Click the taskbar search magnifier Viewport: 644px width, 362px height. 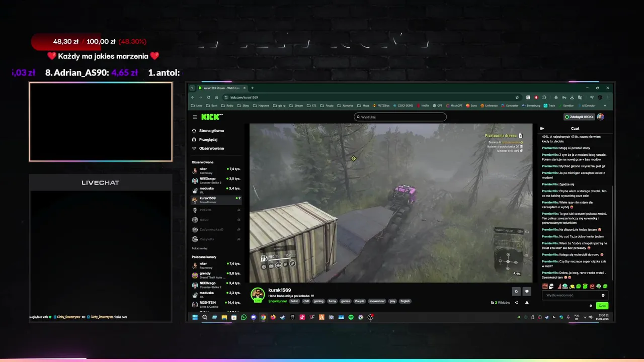point(205,317)
